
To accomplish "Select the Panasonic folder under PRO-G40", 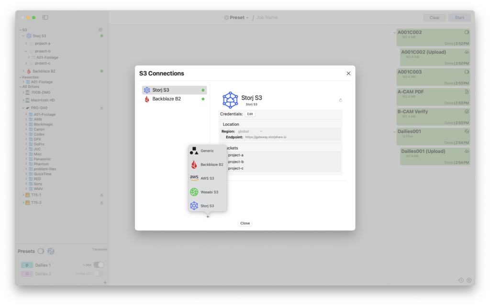I will [42, 159].
